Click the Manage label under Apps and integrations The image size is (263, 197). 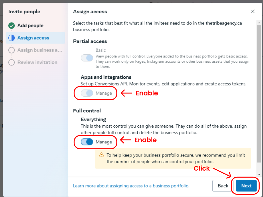click(104, 93)
